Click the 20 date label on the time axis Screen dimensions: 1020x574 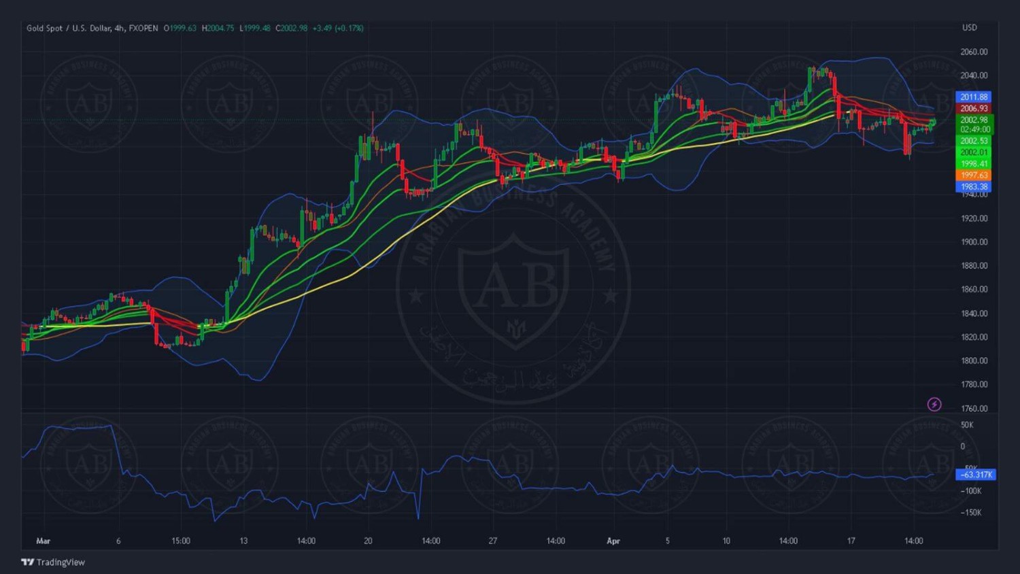[368, 541]
